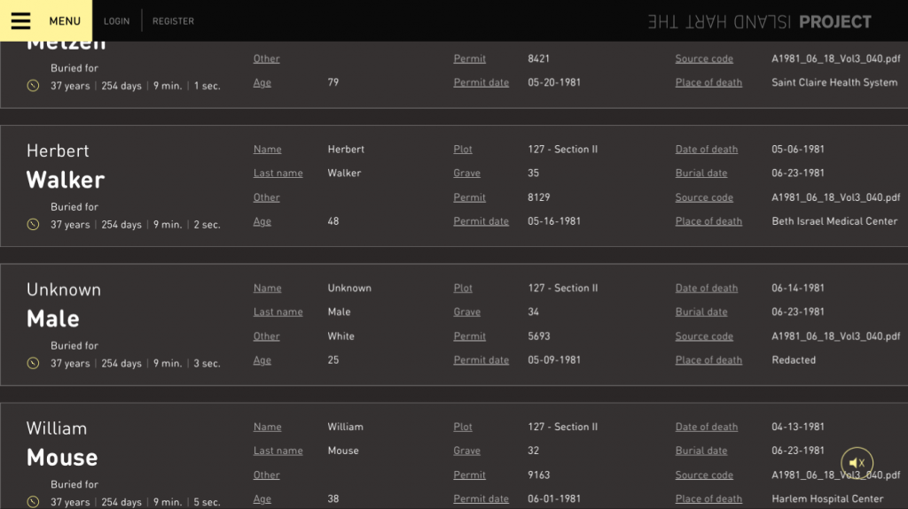Click the Grave label in William Mouse record
Viewport: 908px width, 509px height.
[466, 451]
